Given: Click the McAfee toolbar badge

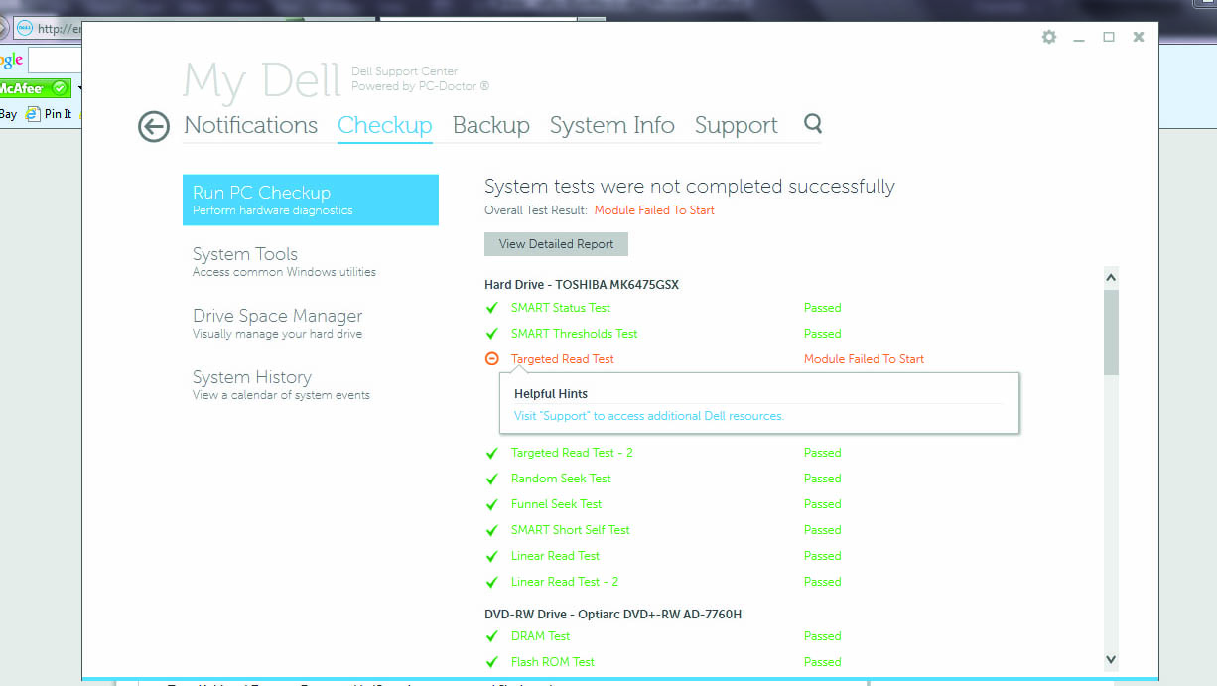Looking at the screenshot, I should (x=35, y=88).
